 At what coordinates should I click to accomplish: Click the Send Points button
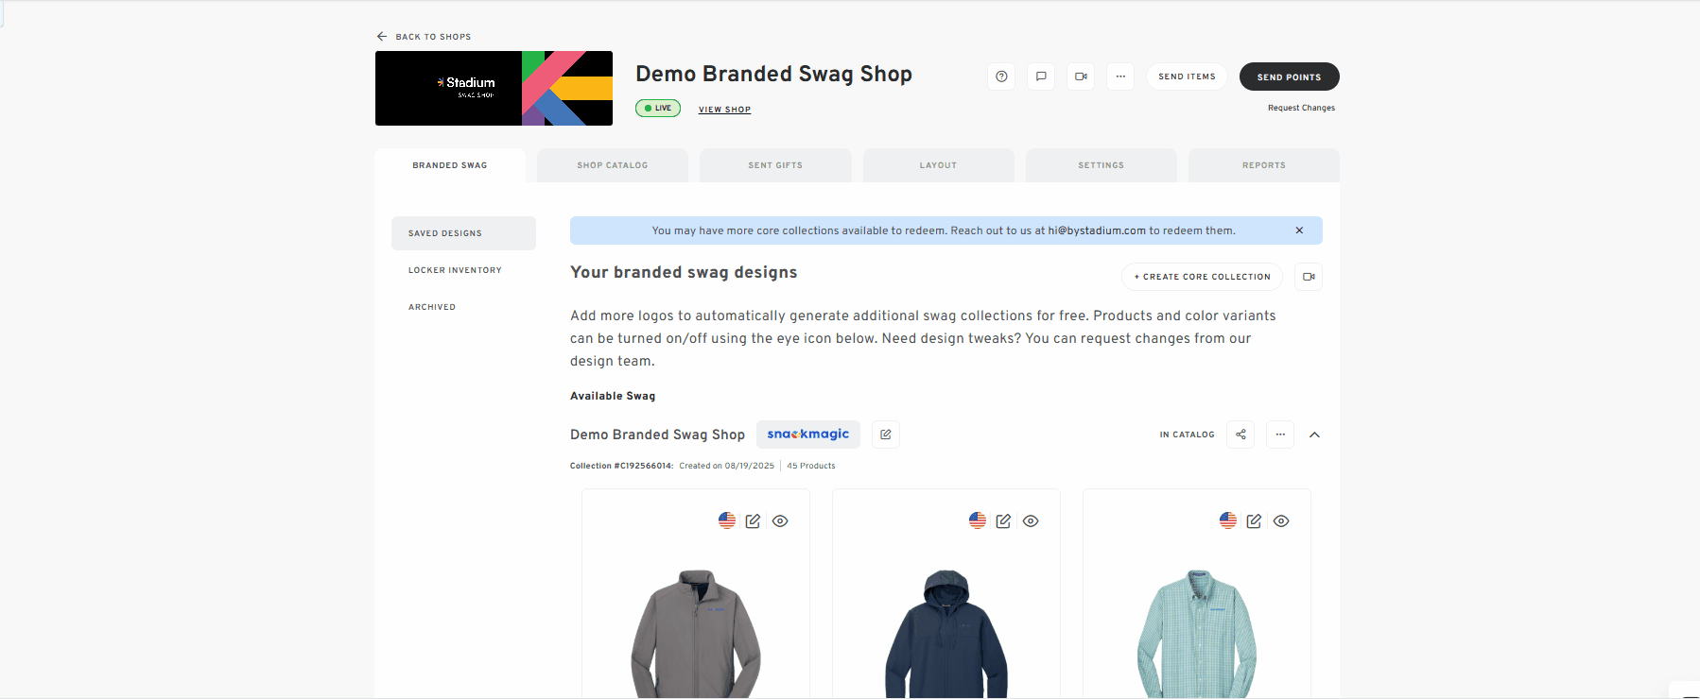tap(1289, 77)
